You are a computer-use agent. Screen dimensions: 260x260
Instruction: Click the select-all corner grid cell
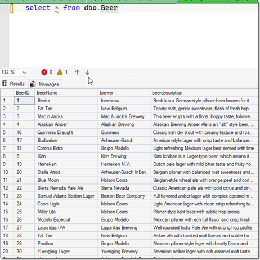pyautogui.click(x=7, y=93)
